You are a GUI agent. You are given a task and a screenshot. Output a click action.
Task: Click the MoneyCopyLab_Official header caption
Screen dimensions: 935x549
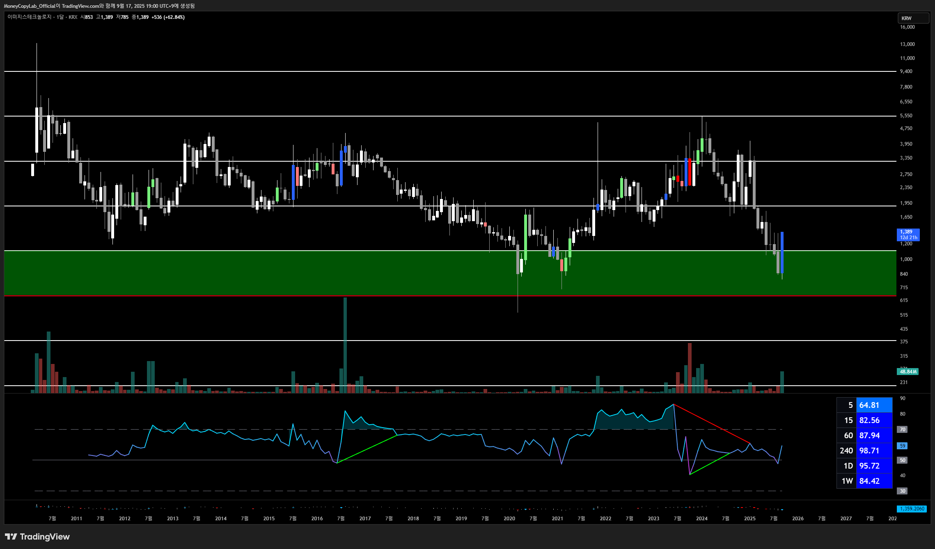click(x=99, y=6)
